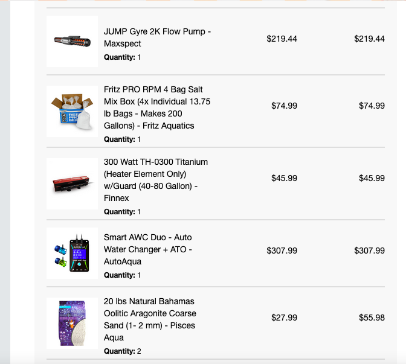Open the Fritz PRO RPM Salt Mix title
The width and height of the screenshot is (406, 364).
[x=157, y=107]
